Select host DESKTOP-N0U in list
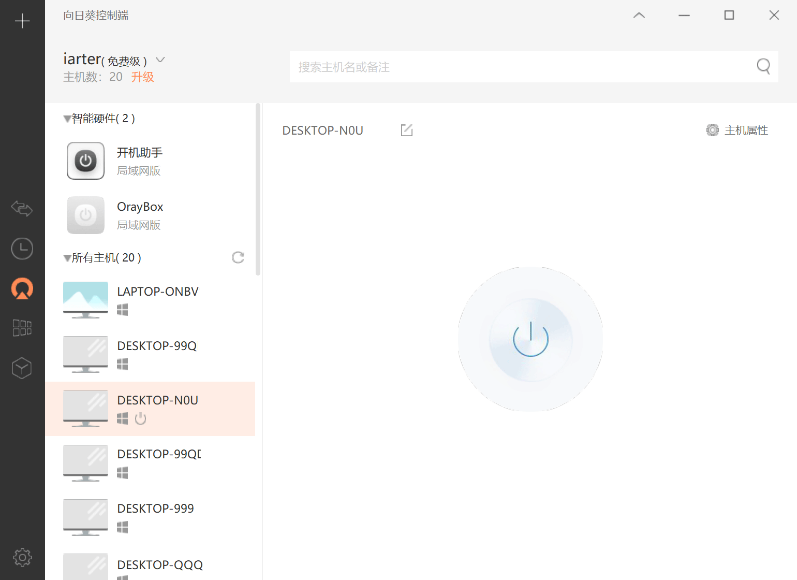This screenshot has height=580, width=797. click(x=150, y=409)
